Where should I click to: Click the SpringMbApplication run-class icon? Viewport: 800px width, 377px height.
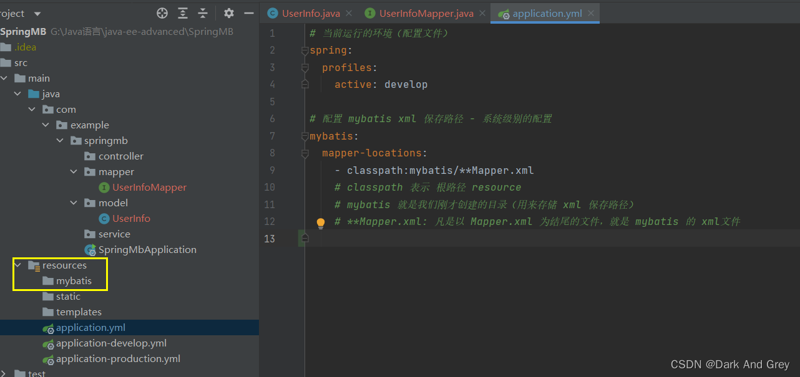(x=90, y=250)
